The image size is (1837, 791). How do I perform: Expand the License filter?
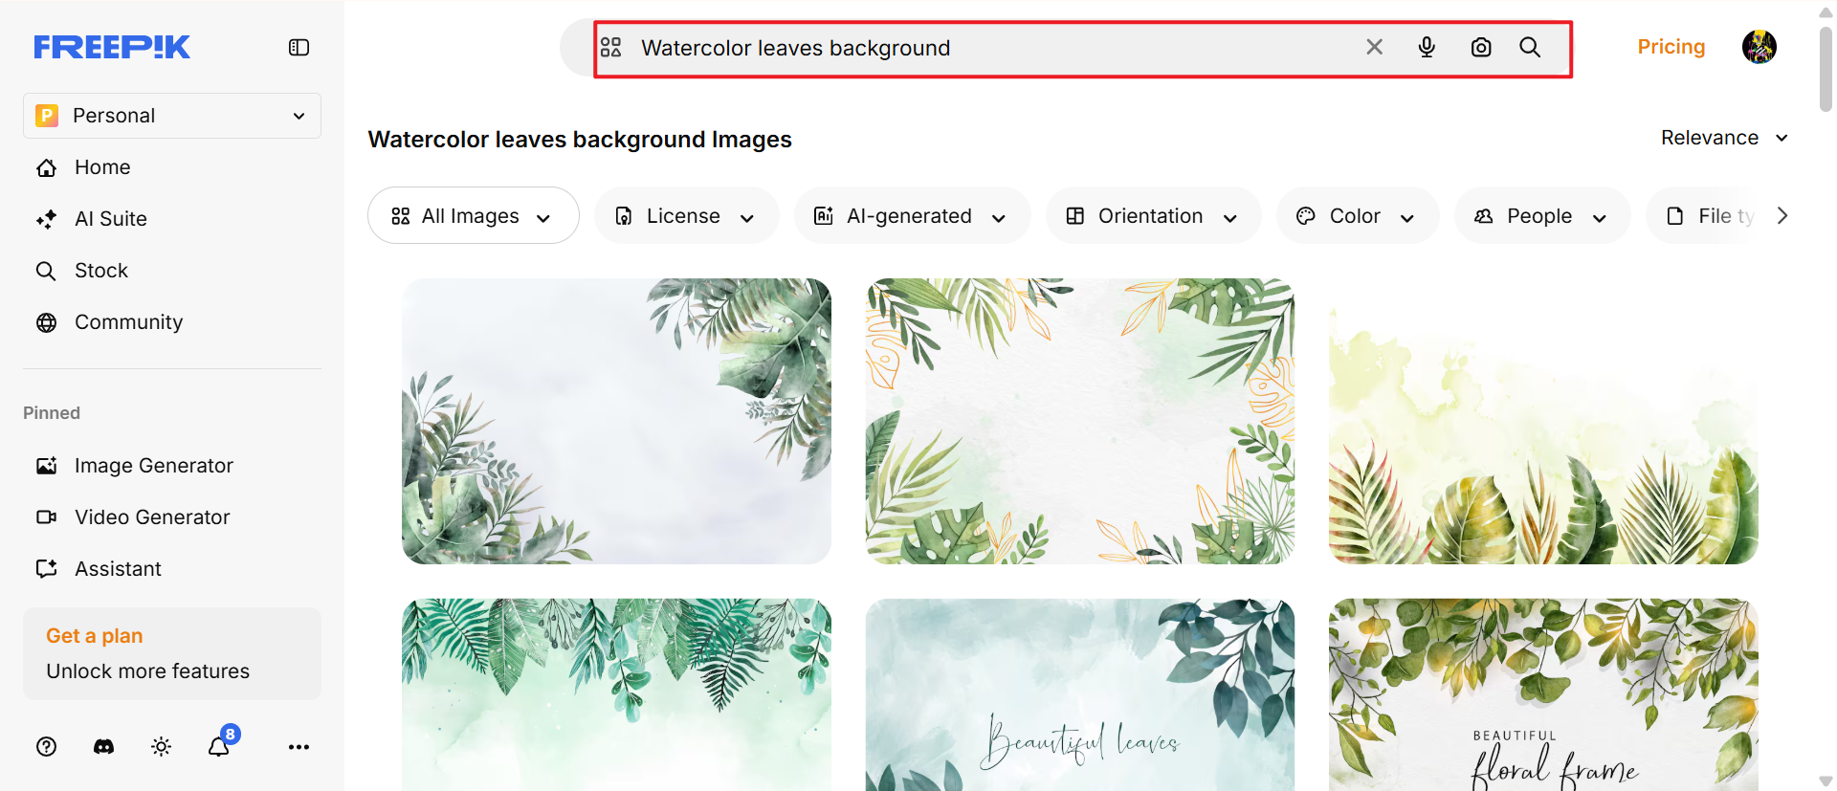coord(686,216)
